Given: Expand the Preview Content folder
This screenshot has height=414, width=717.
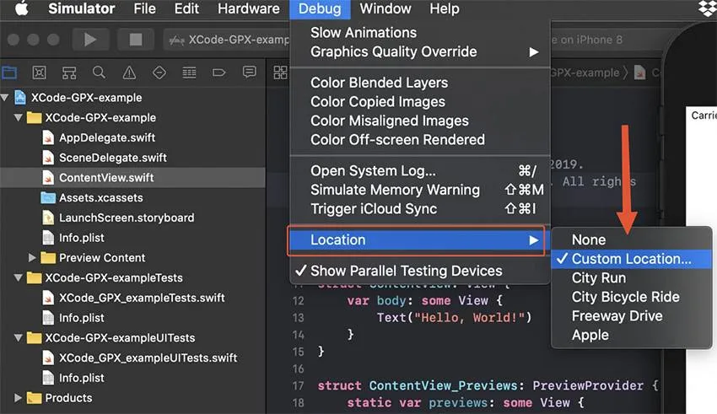Looking at the screenshot, I should click(x=32, y=258).
